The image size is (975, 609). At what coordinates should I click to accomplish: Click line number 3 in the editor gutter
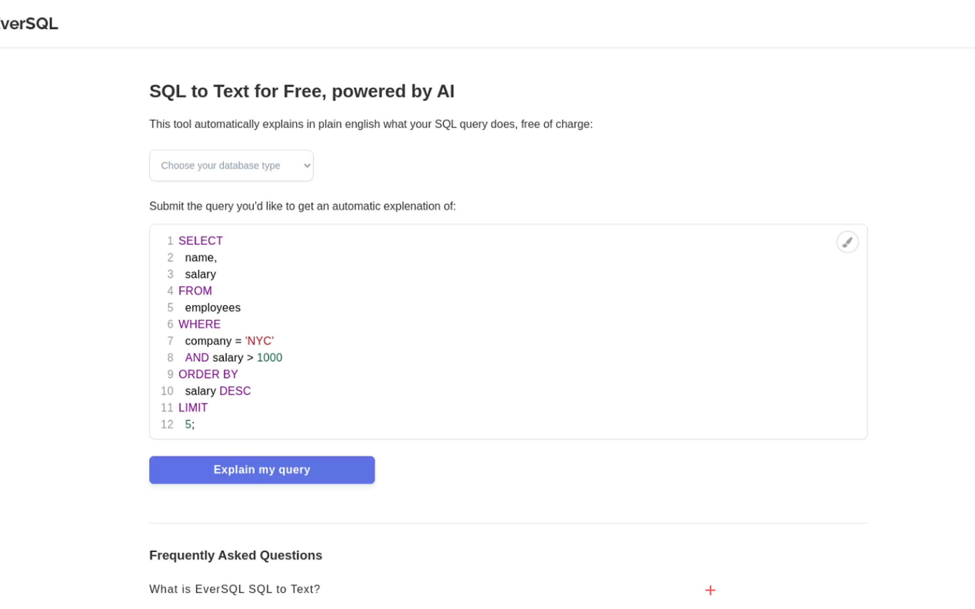coord(170,274)
